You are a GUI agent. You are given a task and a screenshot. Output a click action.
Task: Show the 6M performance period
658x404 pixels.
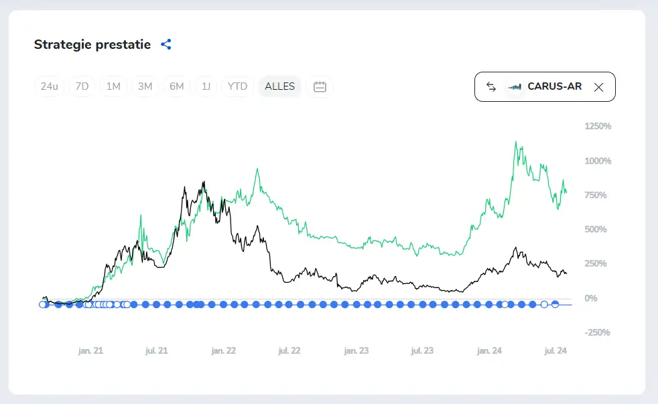point(176,86)
